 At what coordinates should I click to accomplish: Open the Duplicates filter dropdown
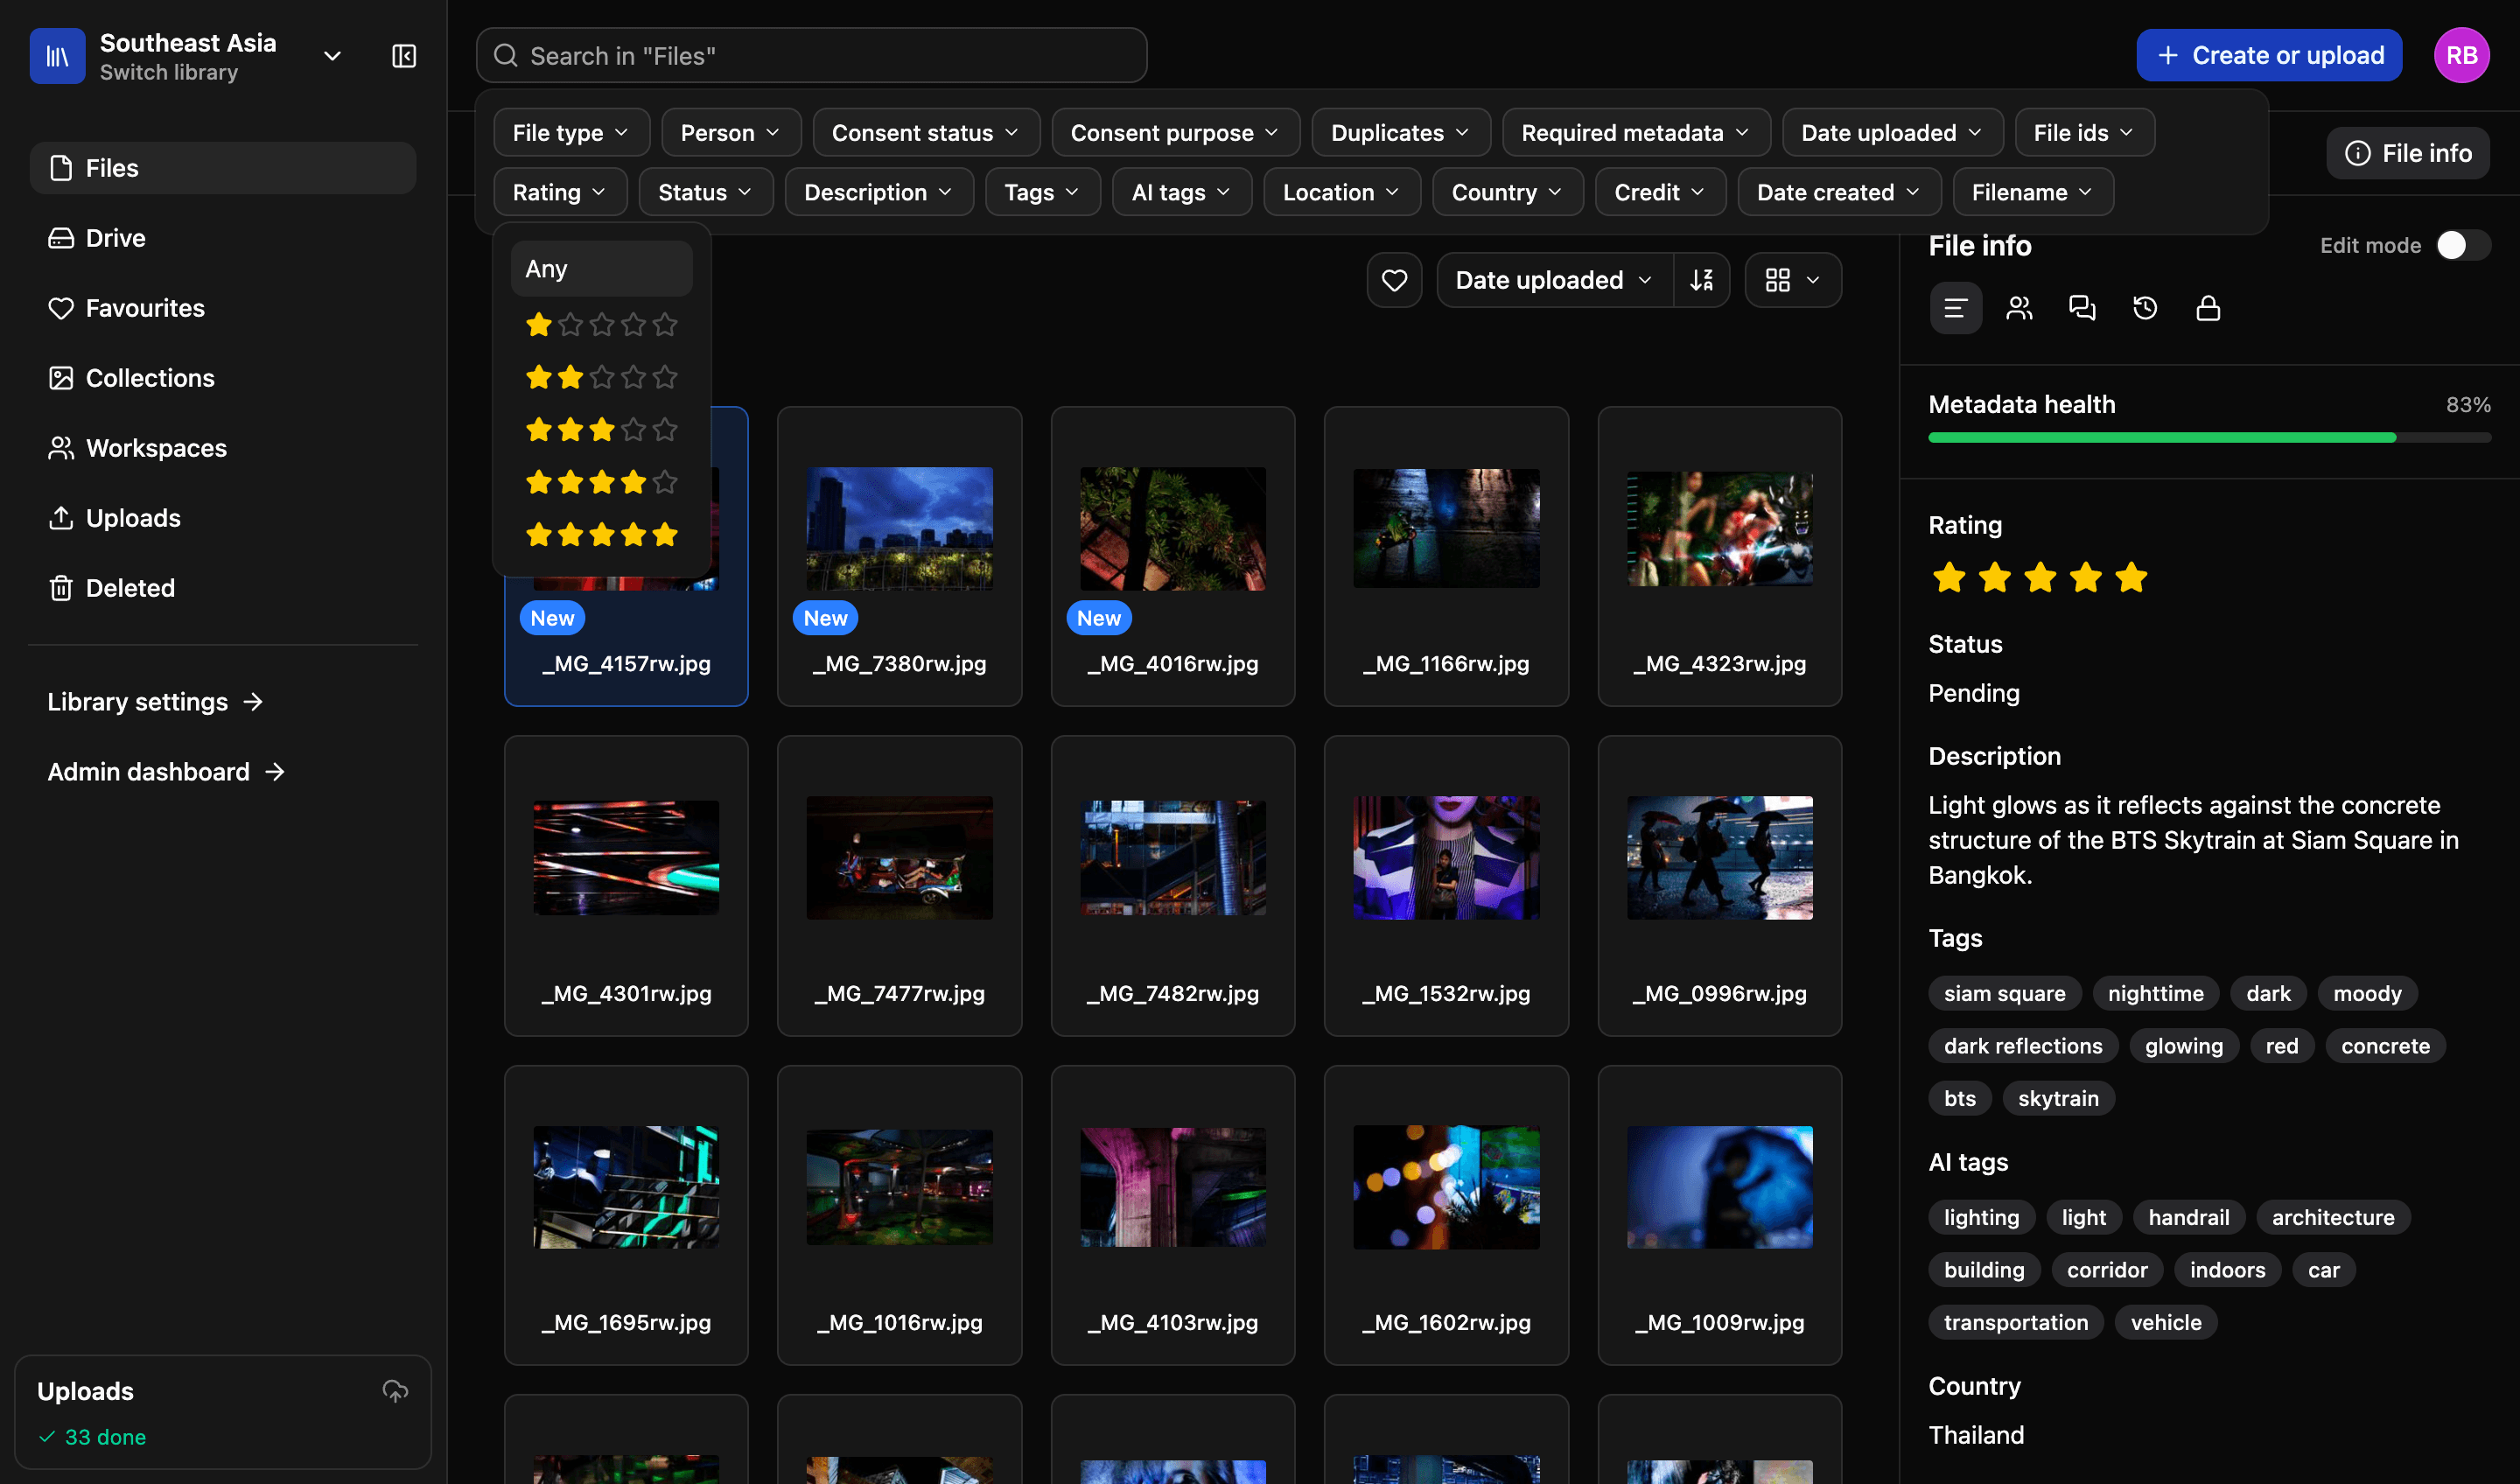(x=1400, y=132)
